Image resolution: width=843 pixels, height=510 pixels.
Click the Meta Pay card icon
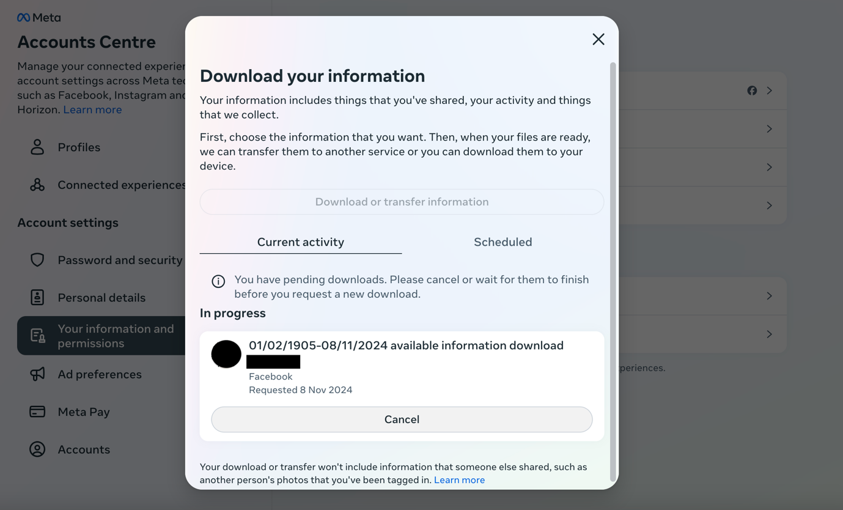[37, 412]
